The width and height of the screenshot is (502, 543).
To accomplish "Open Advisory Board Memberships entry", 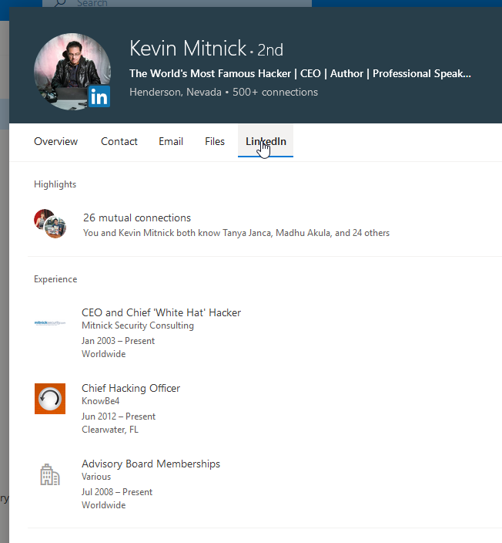I will click(x=151, y=464).
